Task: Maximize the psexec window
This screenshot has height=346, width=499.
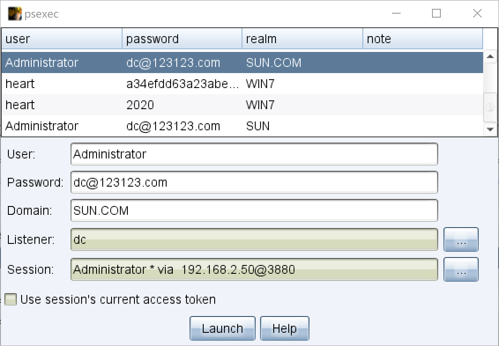Action: point(436,13)
